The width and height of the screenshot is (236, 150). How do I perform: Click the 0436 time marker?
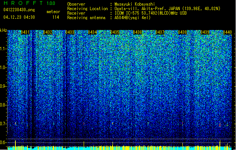(x=137, y=32)
